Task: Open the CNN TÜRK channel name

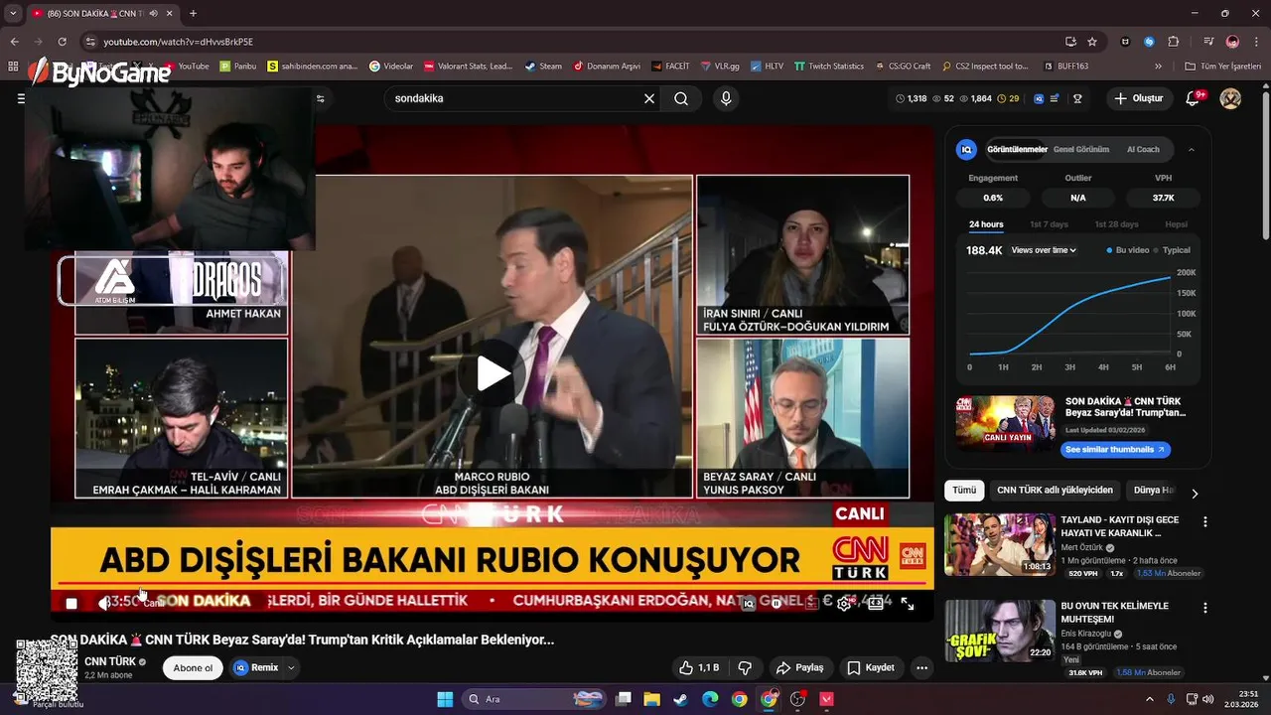Action: (110, 661)
